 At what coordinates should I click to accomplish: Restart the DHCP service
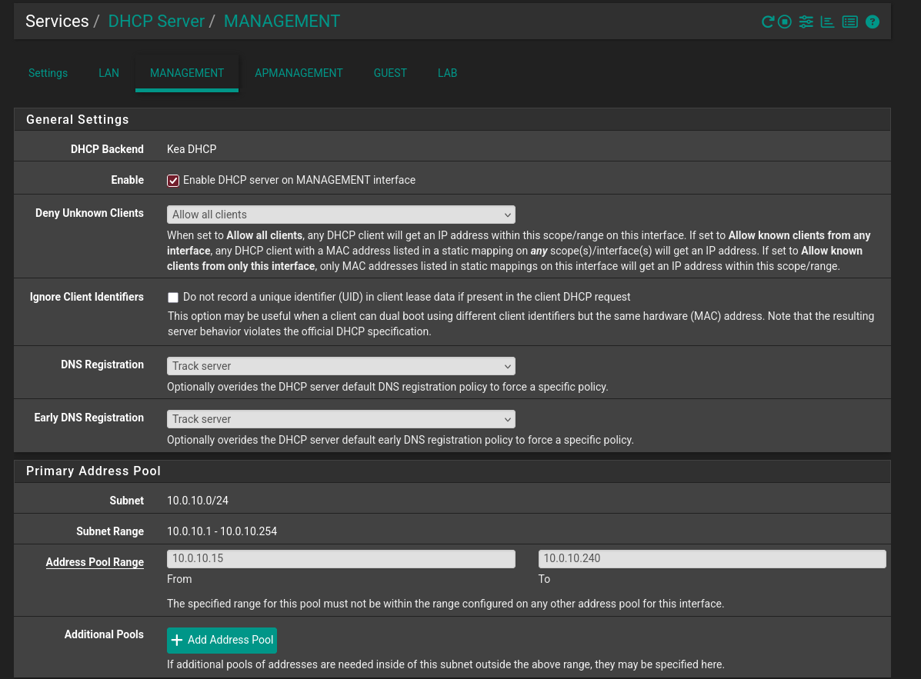(x=768, y=22)
